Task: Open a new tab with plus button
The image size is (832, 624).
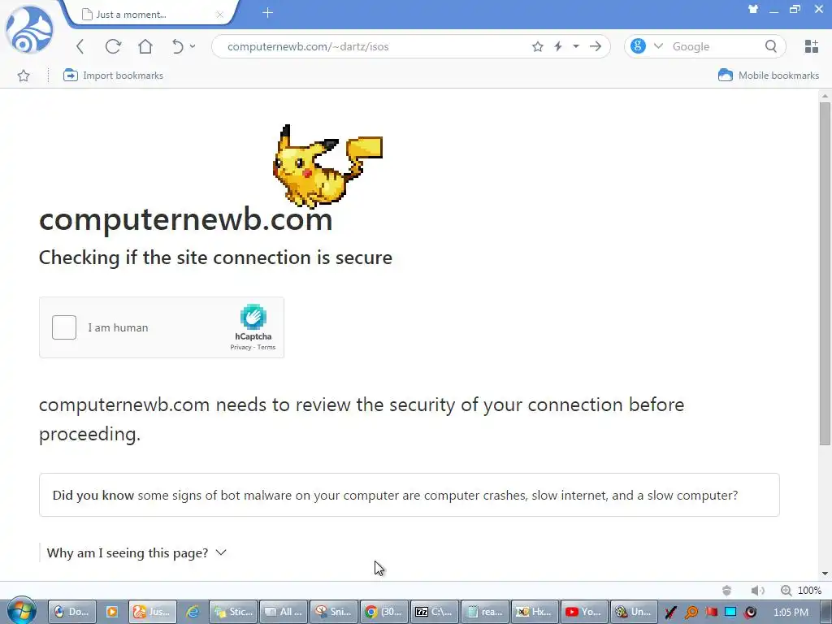Action: point(267,13)
